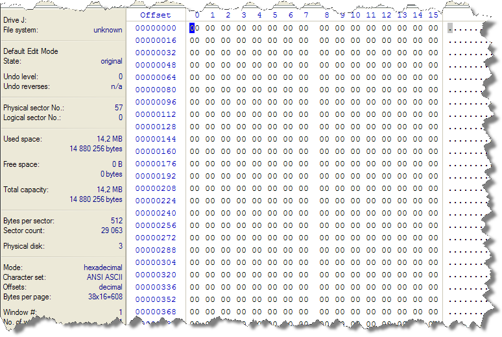Click Character set value 'ANSI ASCII'
Screen dimensions: 502x337
104,277
